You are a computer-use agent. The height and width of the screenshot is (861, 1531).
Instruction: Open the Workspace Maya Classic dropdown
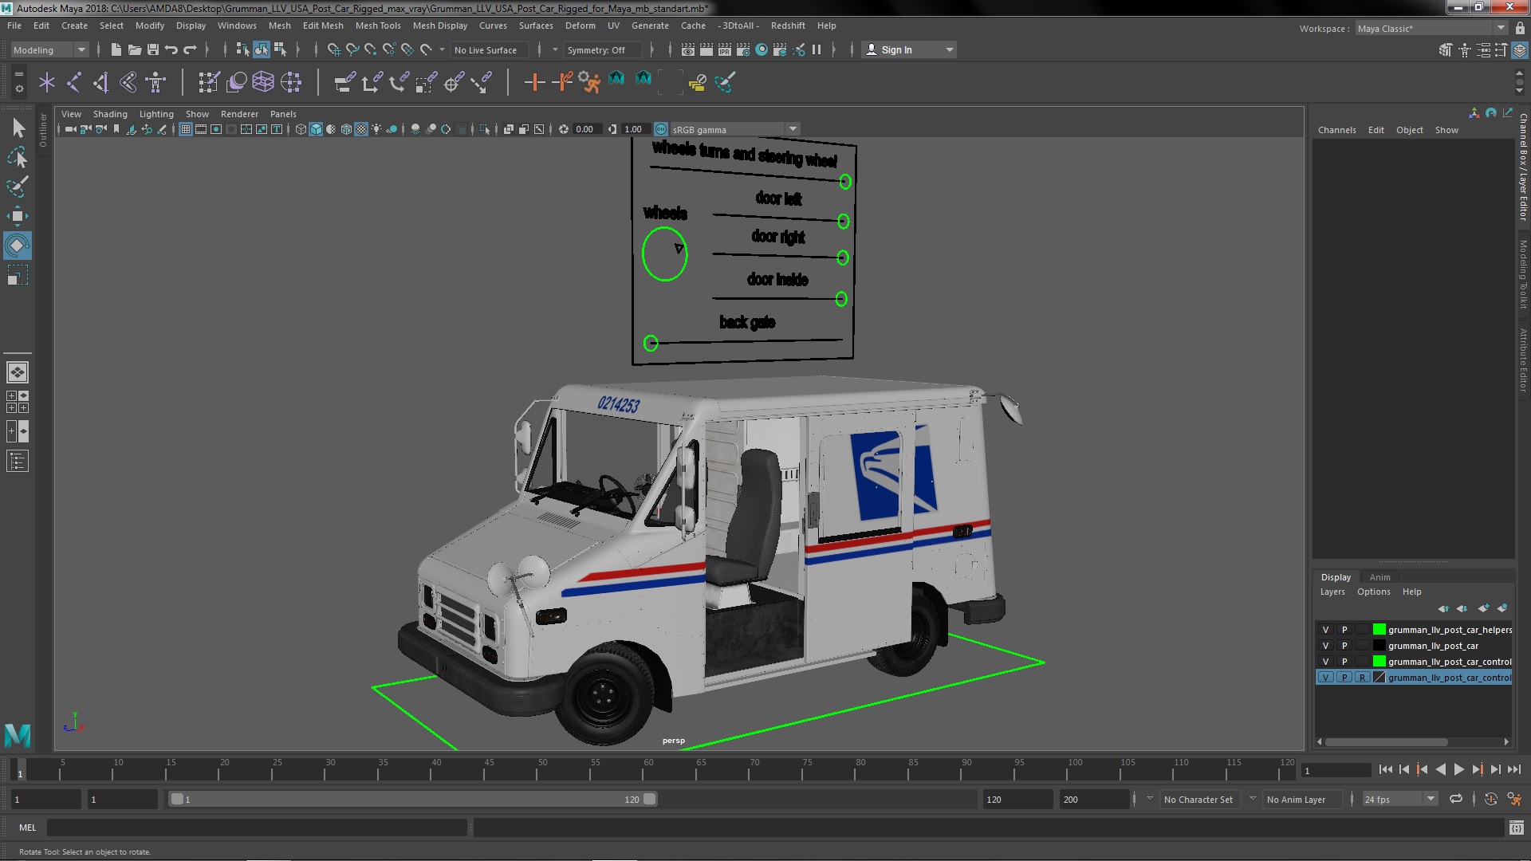tap(1431, 28)
